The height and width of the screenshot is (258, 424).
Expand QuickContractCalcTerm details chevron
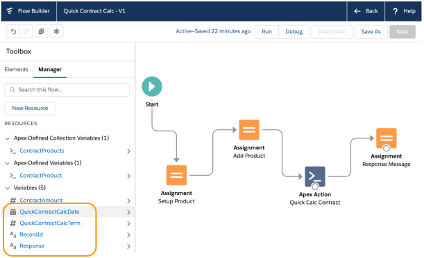point(128,223)
